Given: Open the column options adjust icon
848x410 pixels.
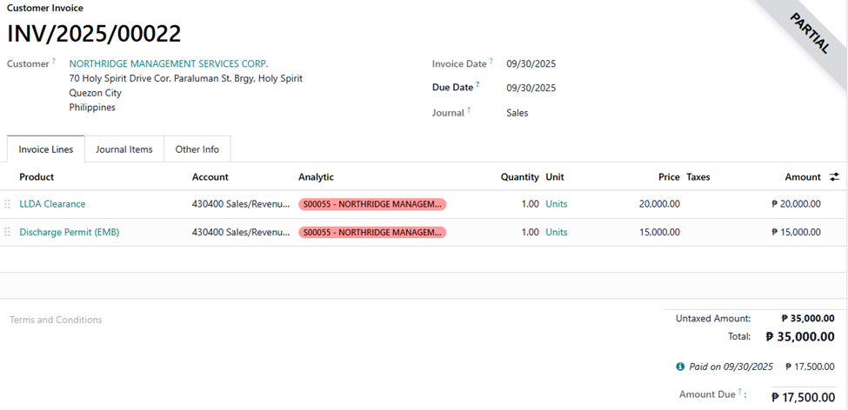Looking at the screenshot, I should (834, 177).
